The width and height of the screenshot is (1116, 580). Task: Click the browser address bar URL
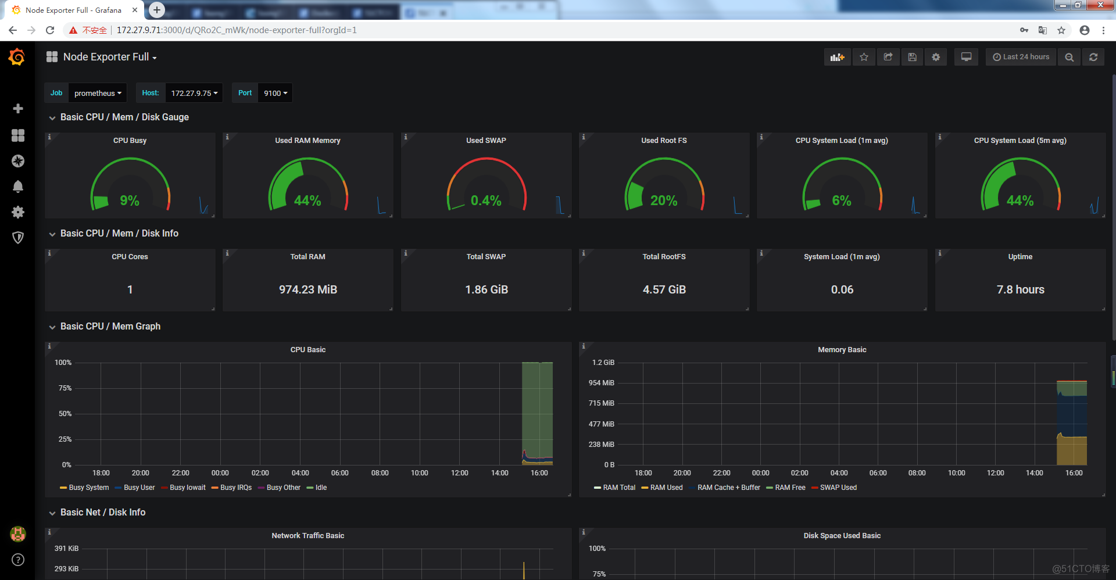tap(237, 30)
